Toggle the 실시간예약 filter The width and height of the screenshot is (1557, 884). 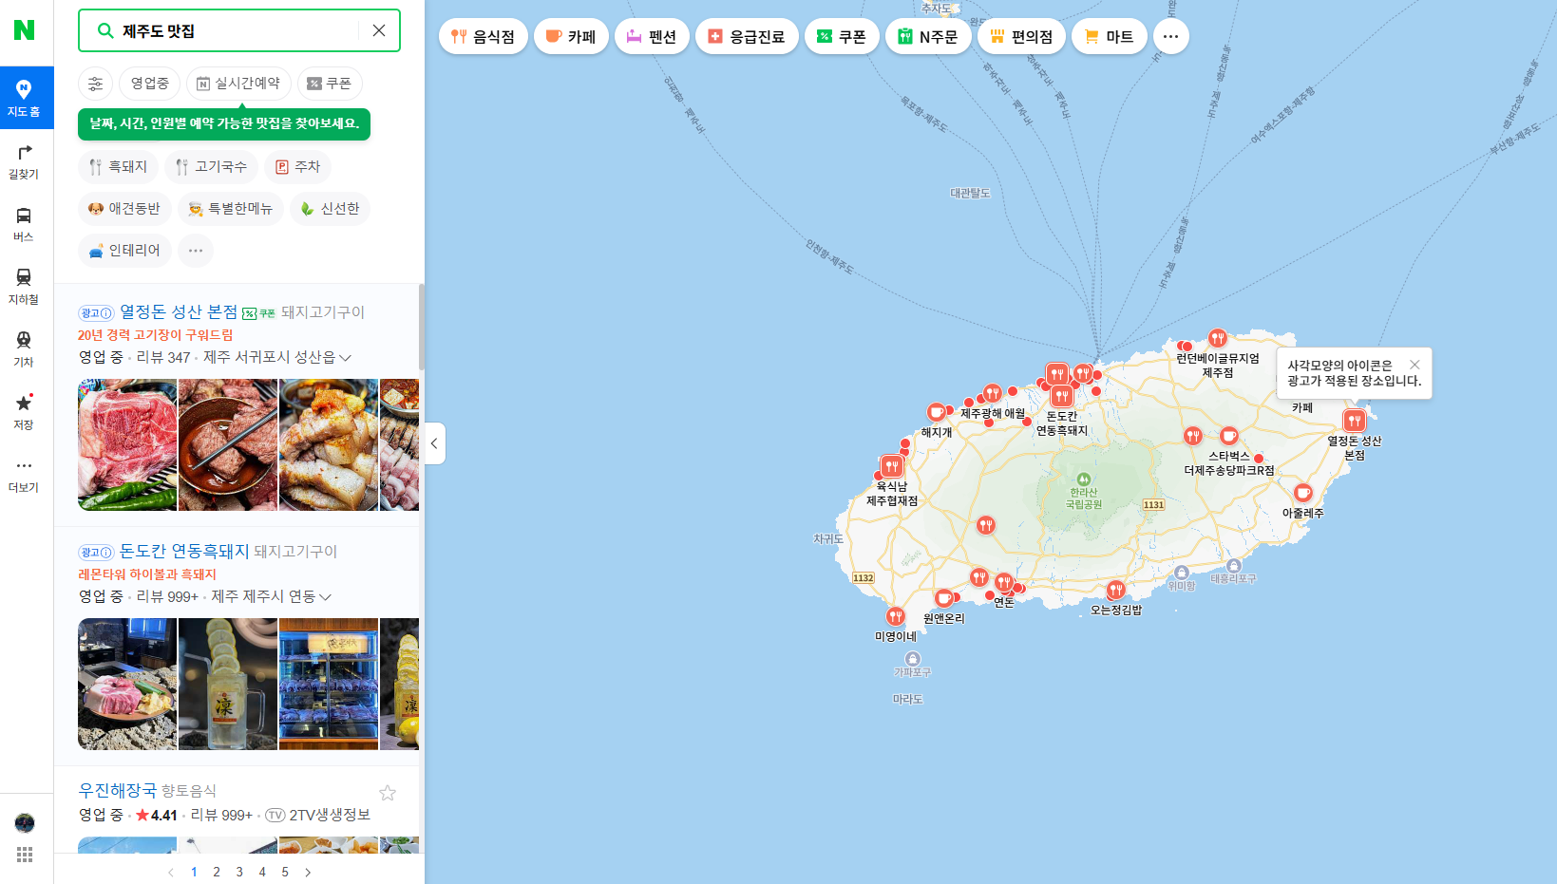[238, 84]
